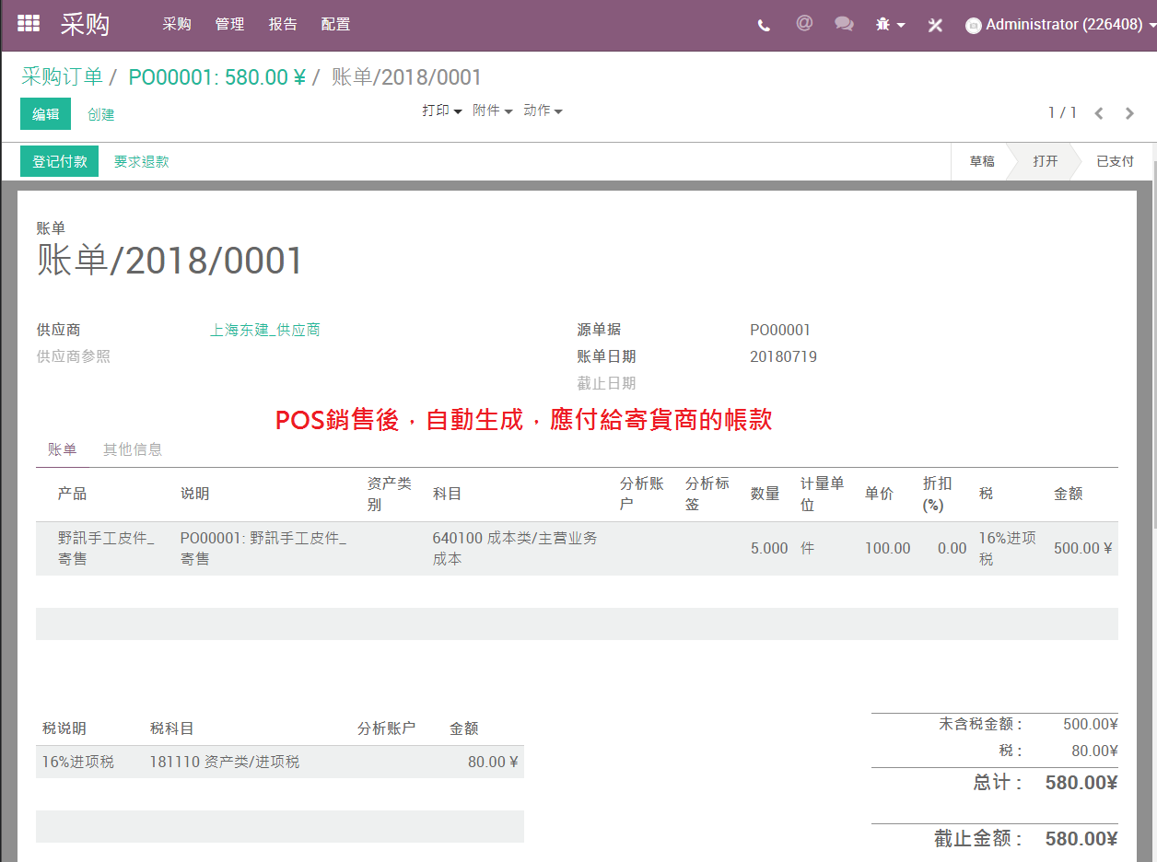The width and height of the screenshot is (1157, 862).
Task: Expand the 打印 dropdown
Action: (x=442, y=111)
